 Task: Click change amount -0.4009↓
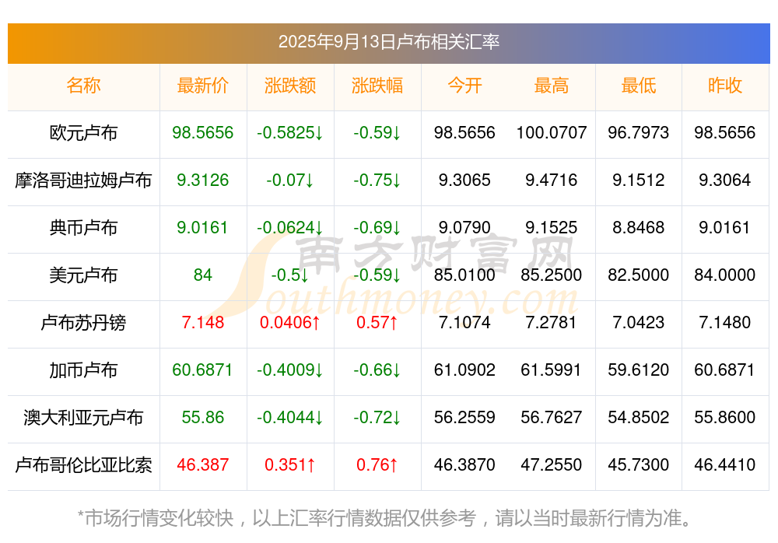(x=289, y=370)
